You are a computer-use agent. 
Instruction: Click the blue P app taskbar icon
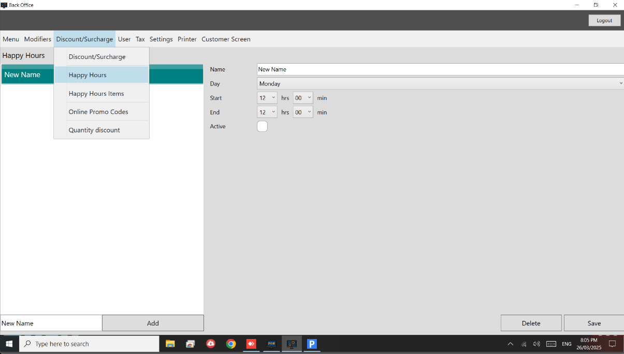tap(312, 344)
